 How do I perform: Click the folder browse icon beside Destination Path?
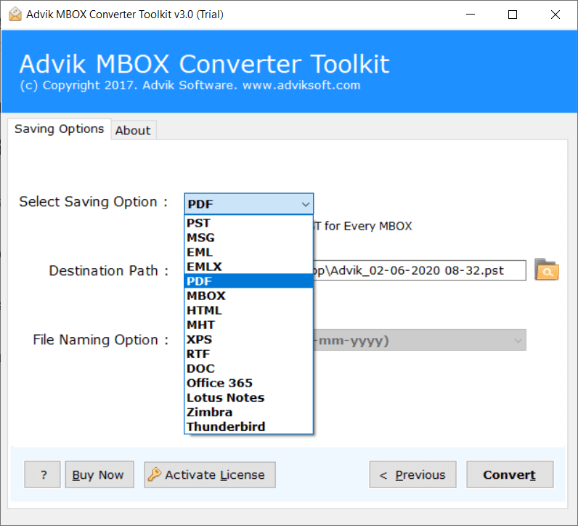pos(547,270)
